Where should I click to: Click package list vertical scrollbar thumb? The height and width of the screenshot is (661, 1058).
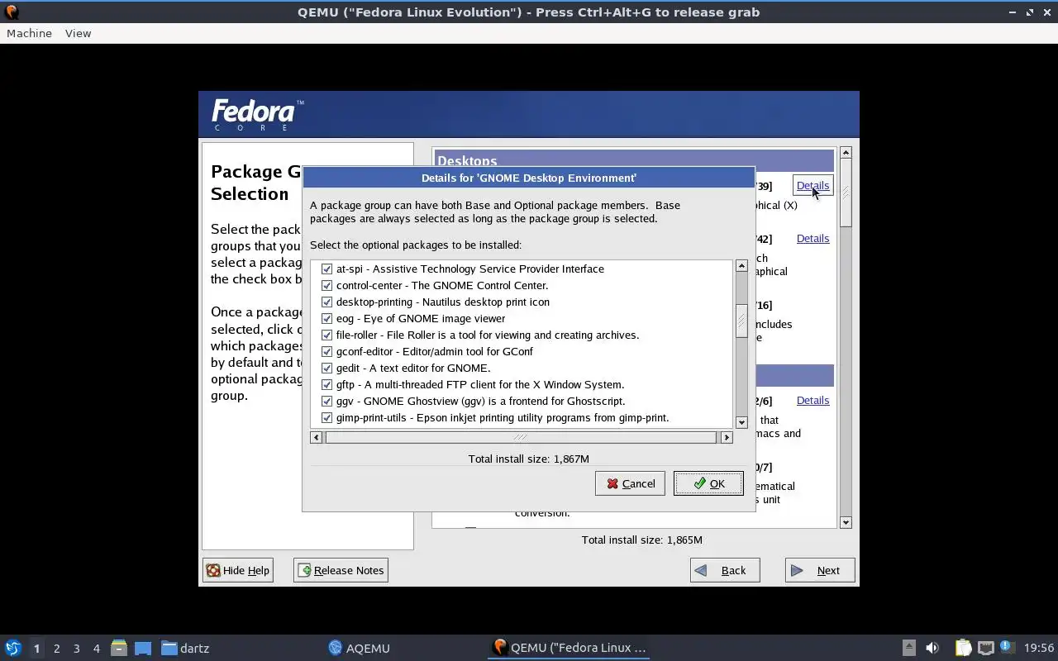[741, 321]
